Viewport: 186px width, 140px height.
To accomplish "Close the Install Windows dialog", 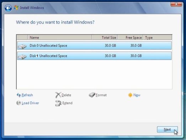I will pyautogui.click(x=176, y=4).
